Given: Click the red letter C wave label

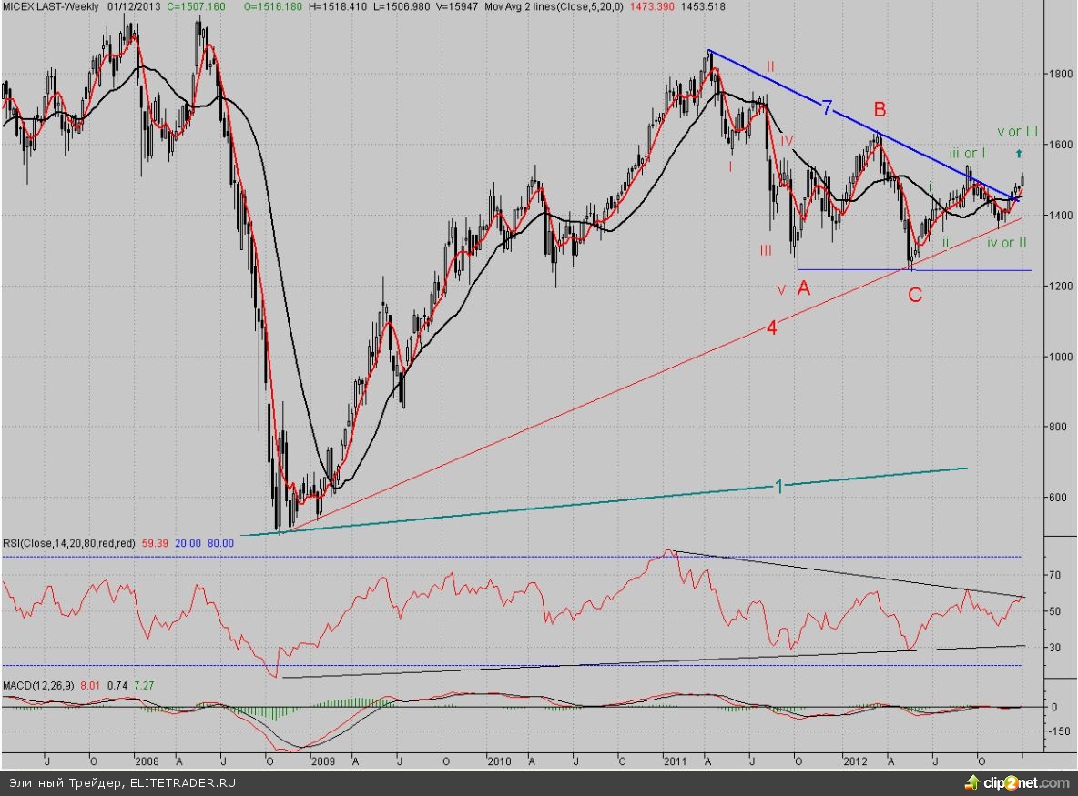Looking at the screenshot, I should tap(915, 295).
